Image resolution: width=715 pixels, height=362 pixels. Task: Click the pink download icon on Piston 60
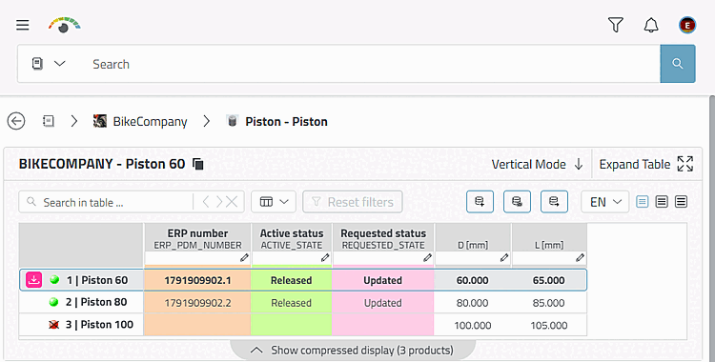pyautogui.click(x=33, y=280)
